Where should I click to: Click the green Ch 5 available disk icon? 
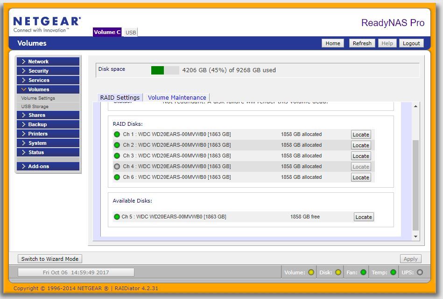117,217
